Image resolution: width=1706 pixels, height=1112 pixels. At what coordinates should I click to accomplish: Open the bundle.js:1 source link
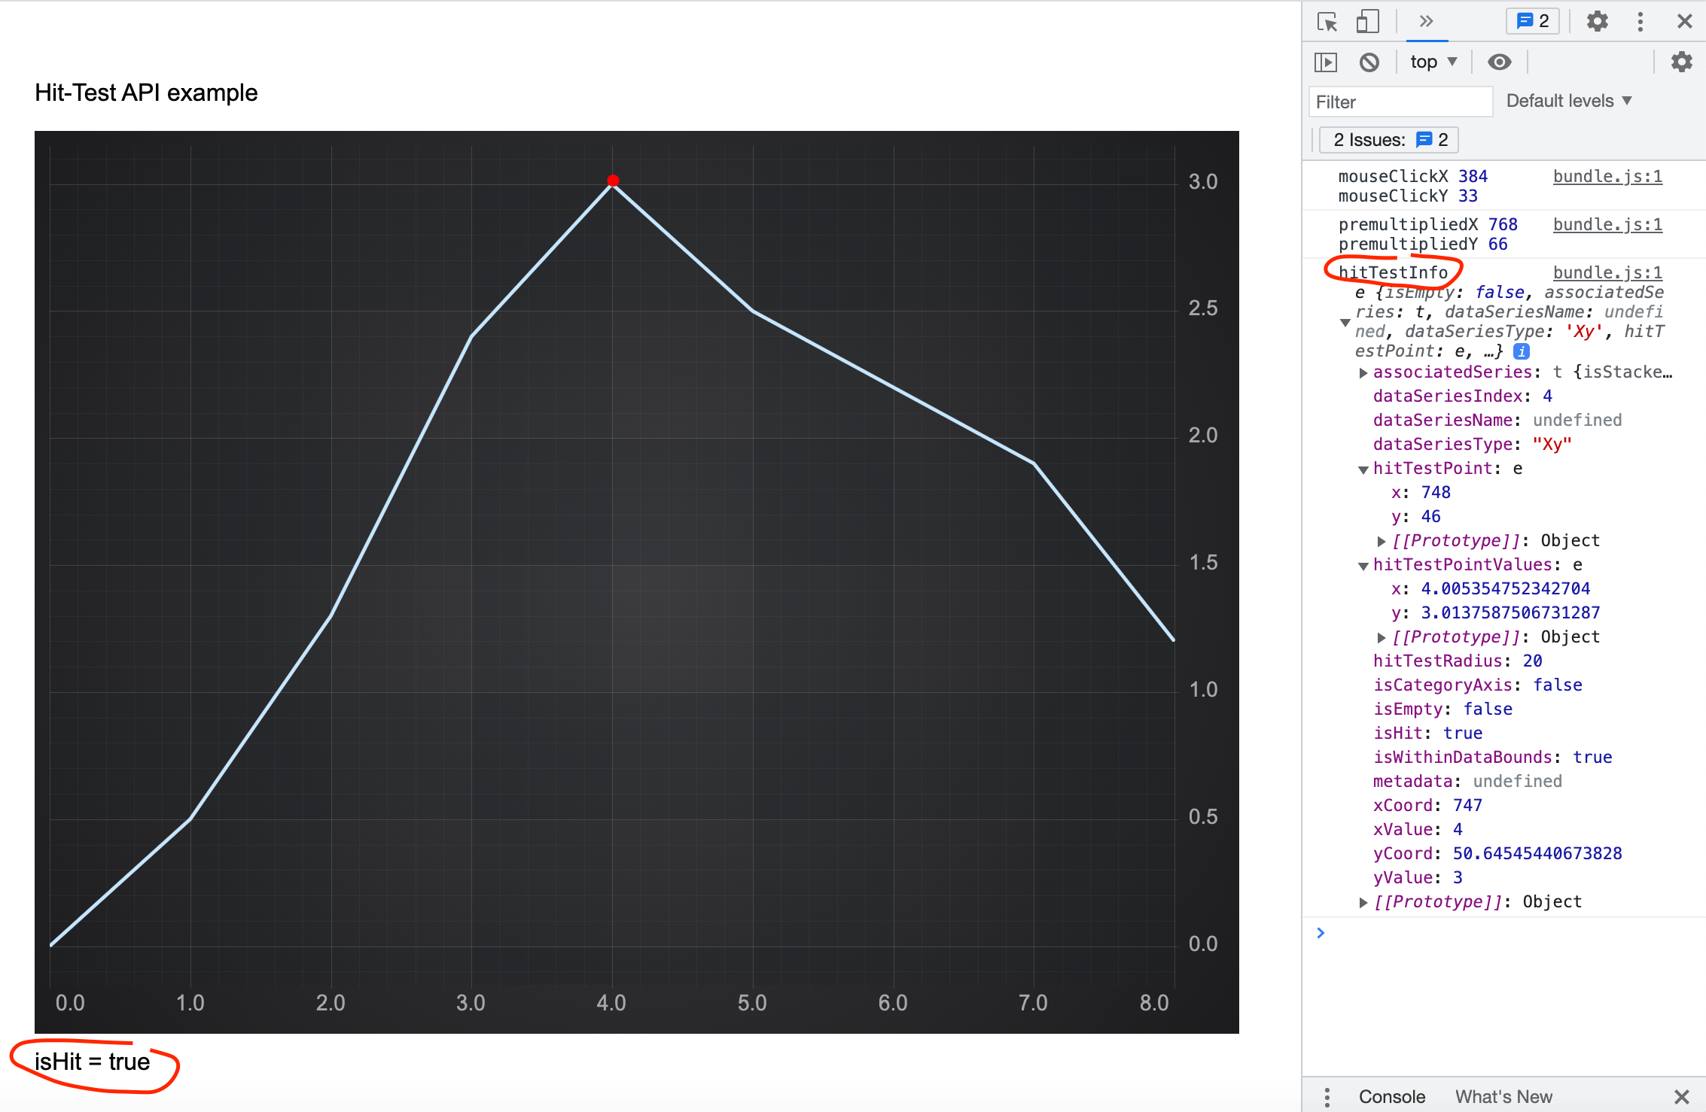1607,272
